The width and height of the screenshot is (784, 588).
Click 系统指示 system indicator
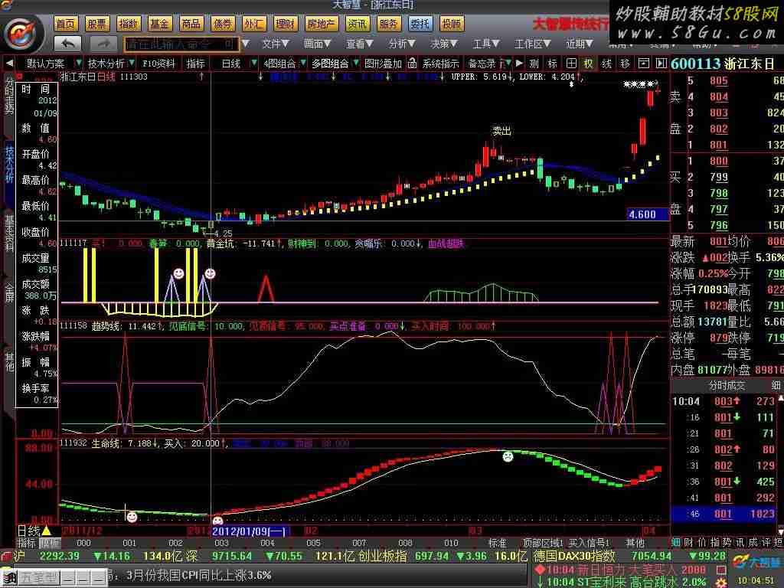point(440,64)
